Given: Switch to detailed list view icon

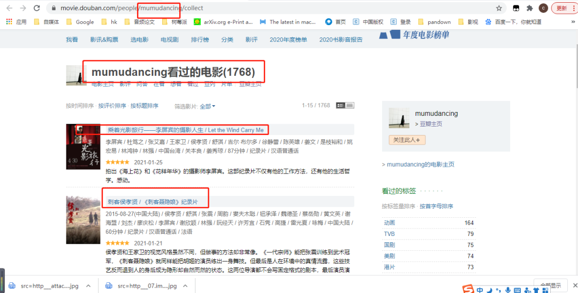Looking at the screenshot, I should (340, 106).
